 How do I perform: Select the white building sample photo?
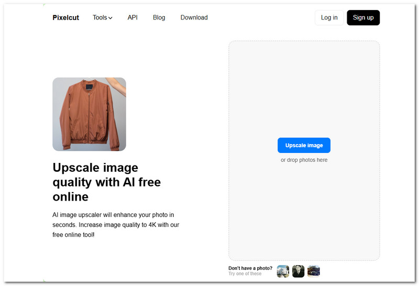point(283,271)
